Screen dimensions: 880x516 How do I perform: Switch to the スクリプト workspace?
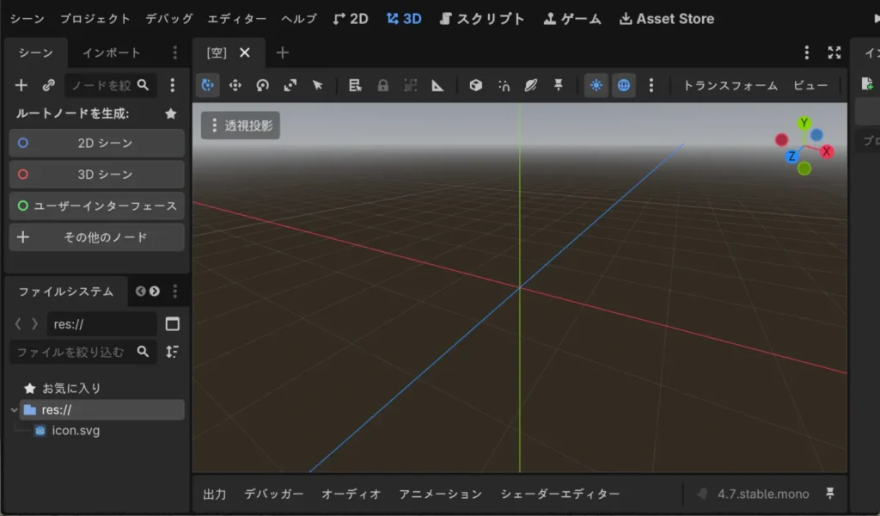tap(483, 19)
